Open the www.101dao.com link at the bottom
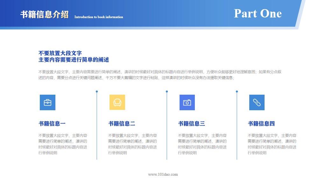 click(x=163, y=174)
